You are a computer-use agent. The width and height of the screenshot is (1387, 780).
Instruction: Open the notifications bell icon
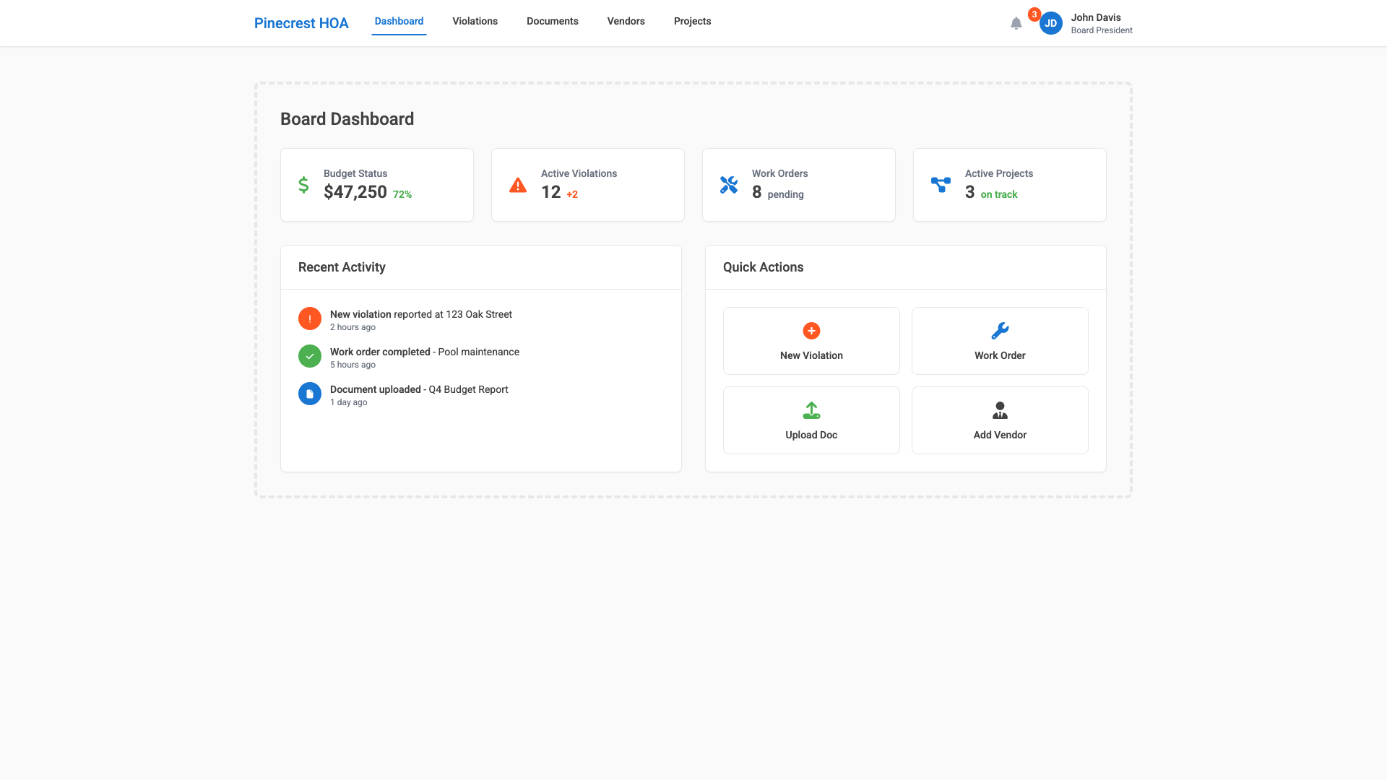[1016, 23]
